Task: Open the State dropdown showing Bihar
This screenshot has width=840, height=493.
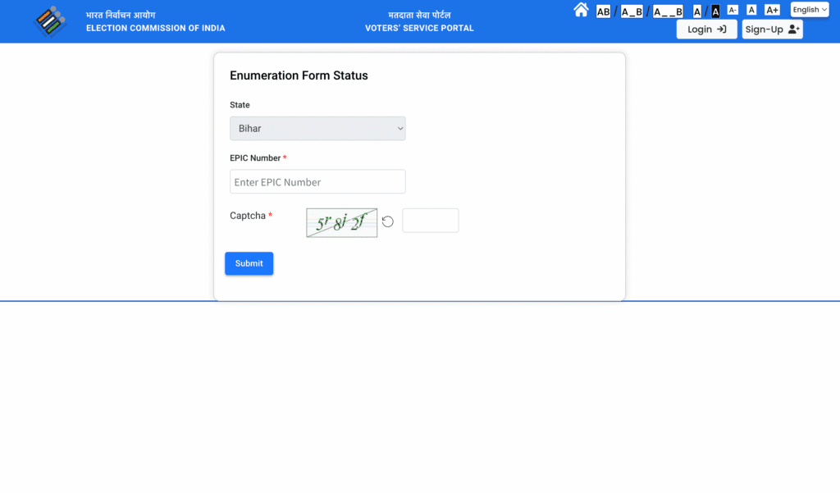Action: point(317,129)
